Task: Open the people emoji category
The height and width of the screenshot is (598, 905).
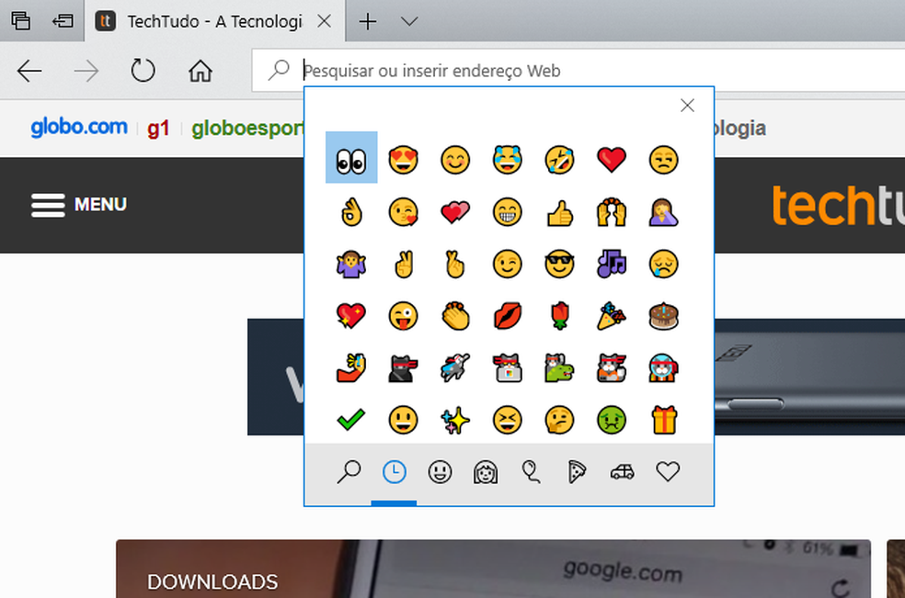Action: tap(485, 471)
